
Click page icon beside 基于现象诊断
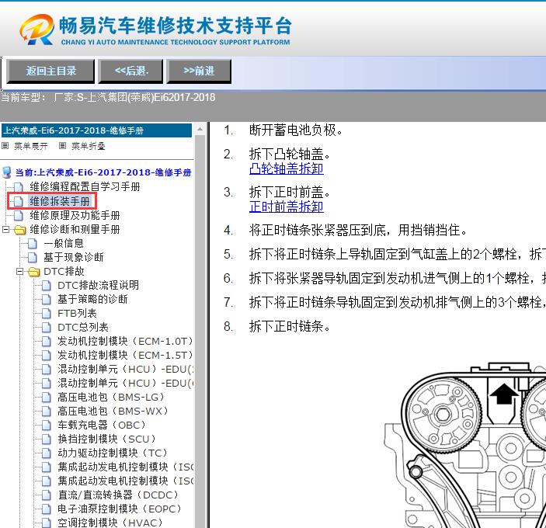click(x=32, y=258)
